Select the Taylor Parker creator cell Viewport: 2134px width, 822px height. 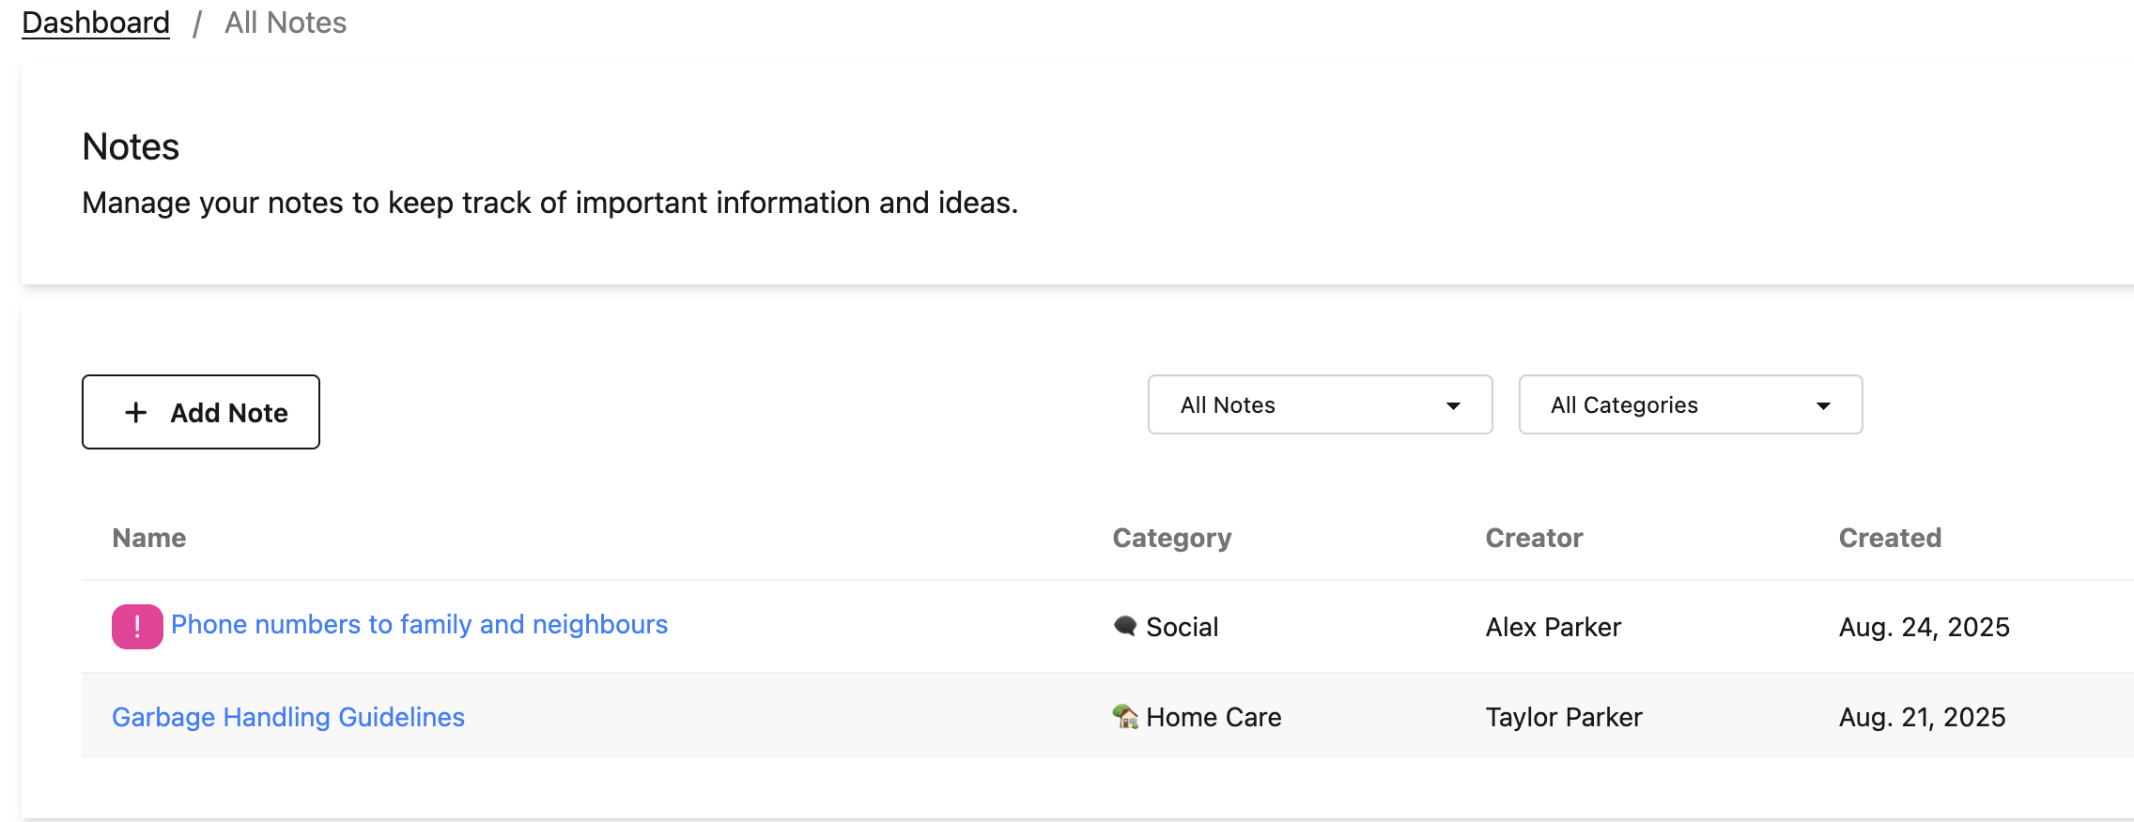(x=1563, y=717)
